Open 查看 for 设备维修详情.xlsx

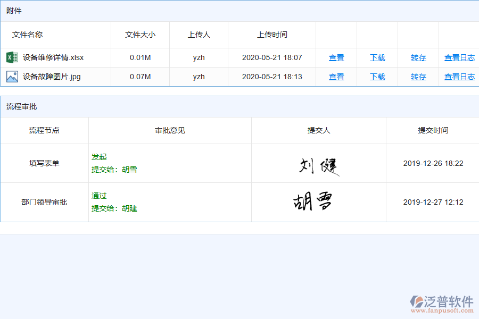pos(336,57)
